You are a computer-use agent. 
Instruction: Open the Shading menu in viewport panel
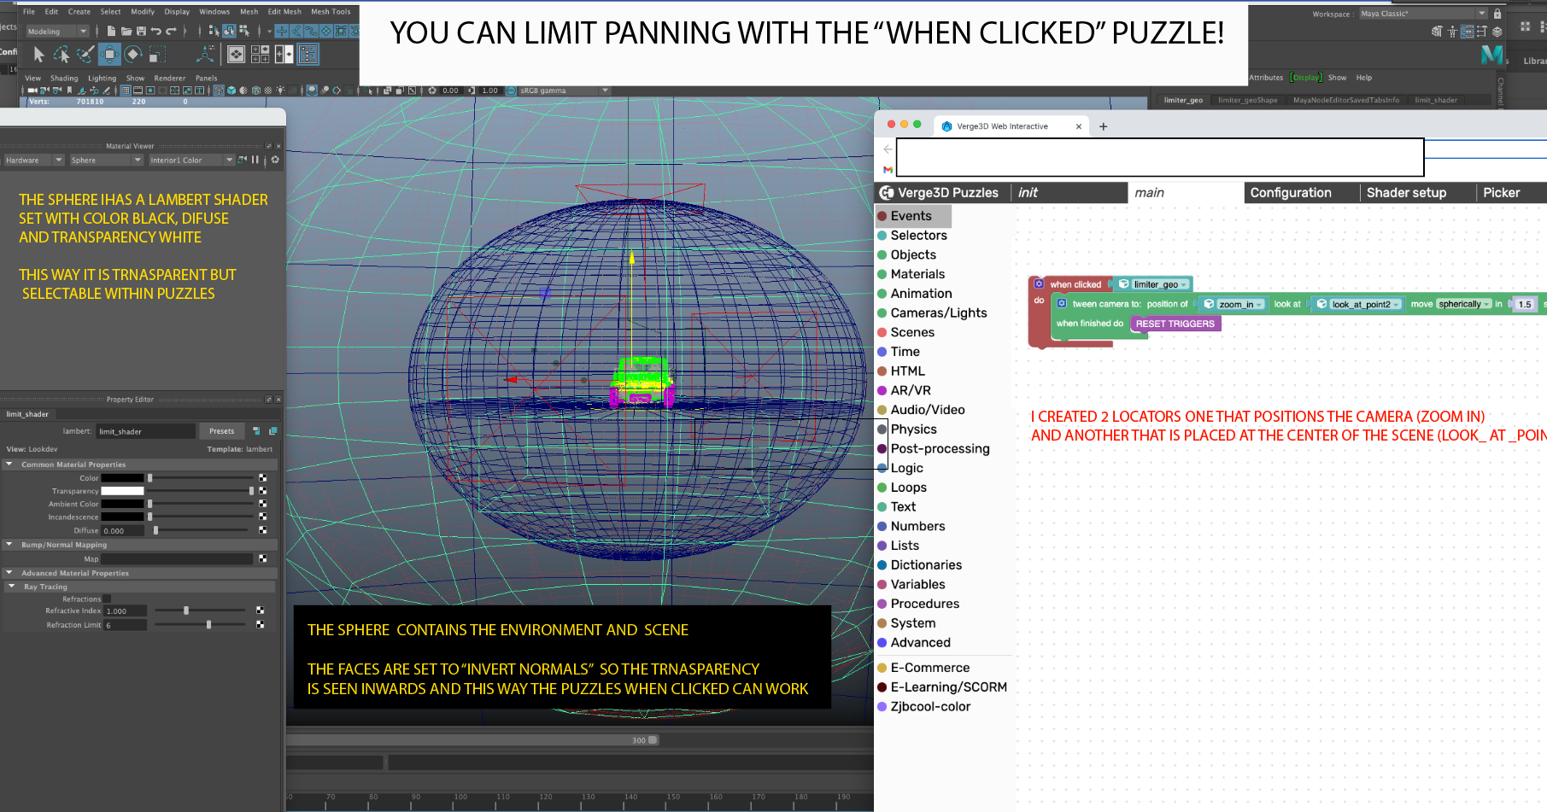pyautogui.click(x=64, y=78)
